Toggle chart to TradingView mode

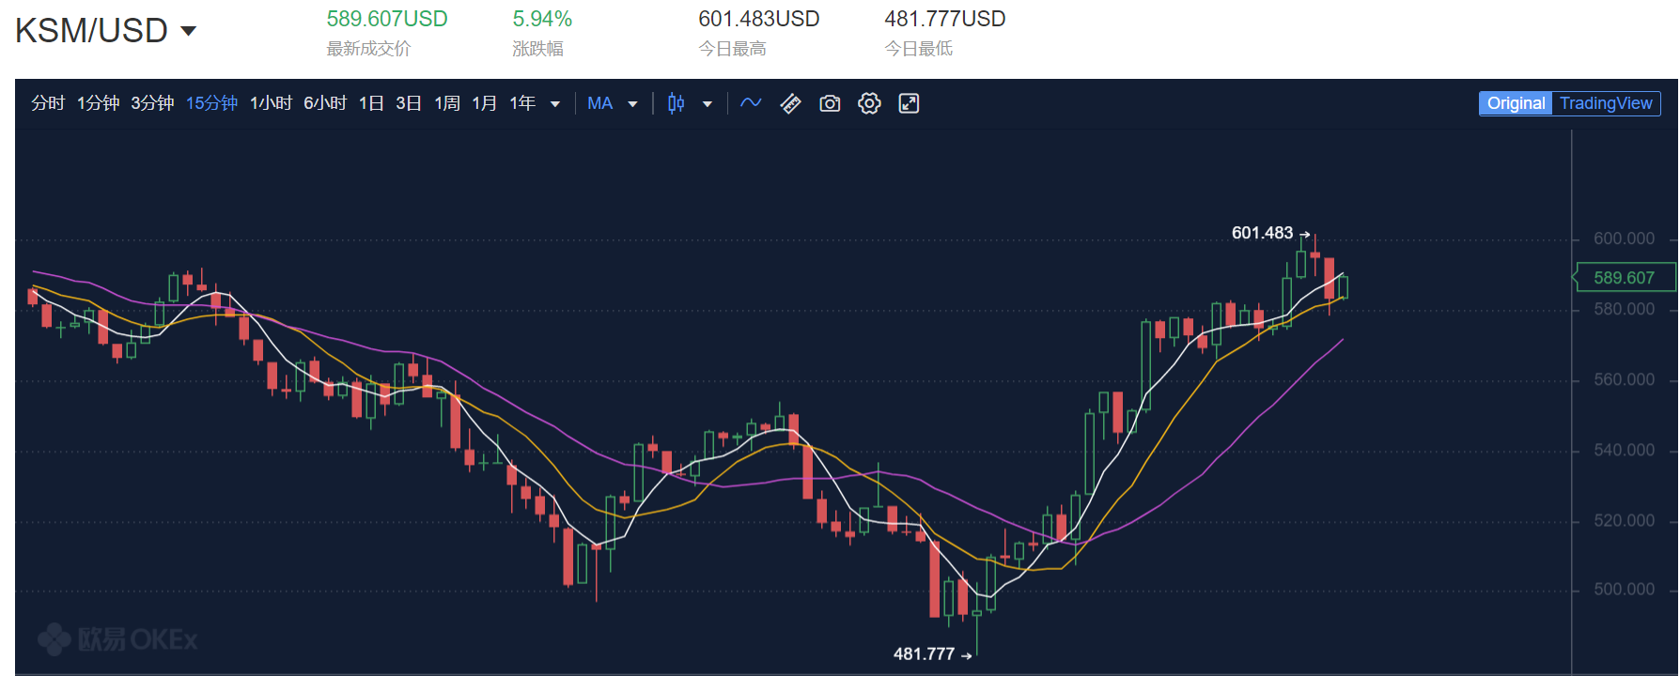1605,103
